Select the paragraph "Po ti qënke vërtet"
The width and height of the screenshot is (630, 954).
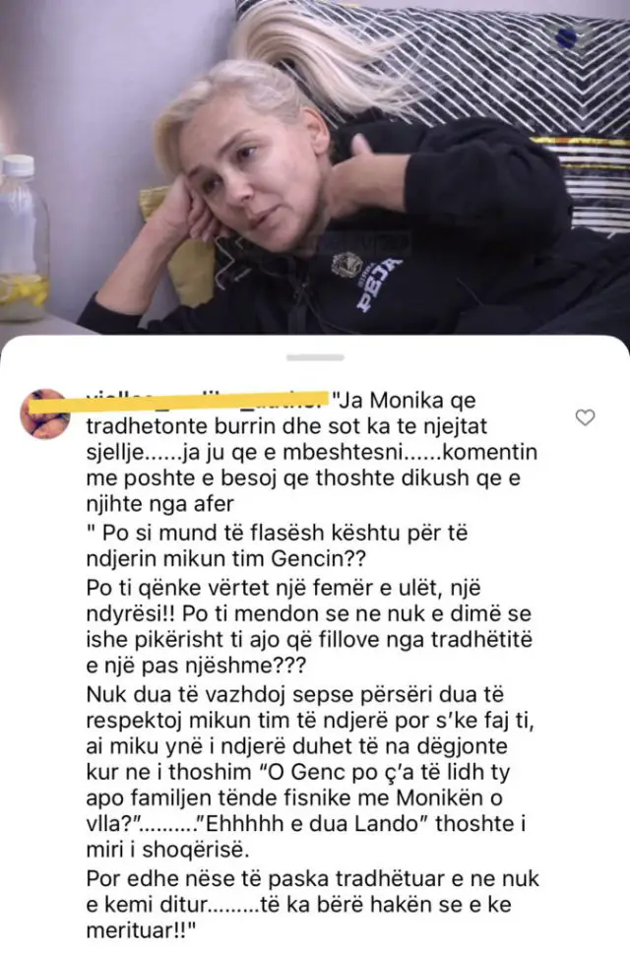[x=309, y=627]
